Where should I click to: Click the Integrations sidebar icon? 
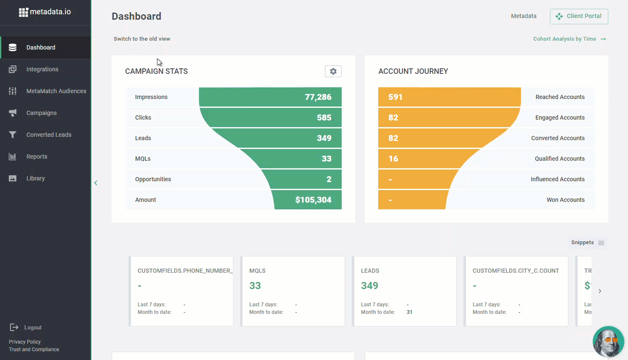(13, 69)
